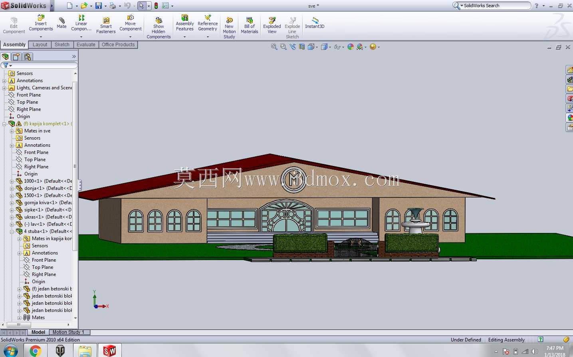The width and height of the screenshot is (573, 357).
Task: Open the Office Products tab
Action: 118,45
